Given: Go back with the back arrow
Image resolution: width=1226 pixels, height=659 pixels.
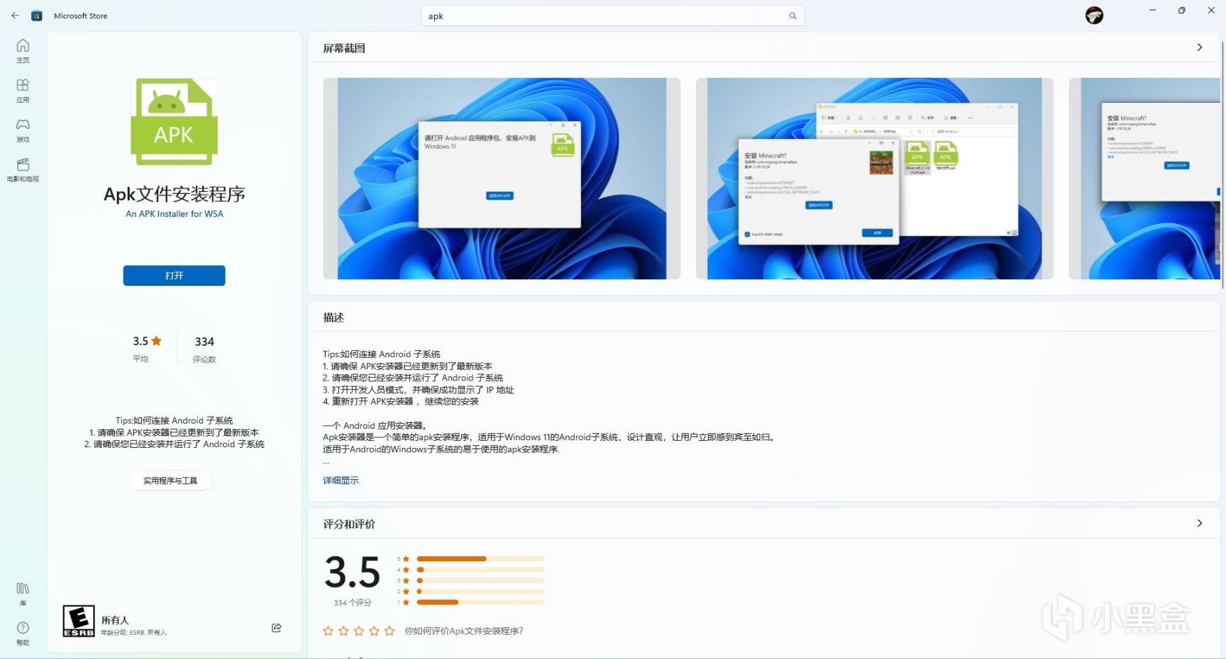Looking at the screenshot, I should [15, 15].
